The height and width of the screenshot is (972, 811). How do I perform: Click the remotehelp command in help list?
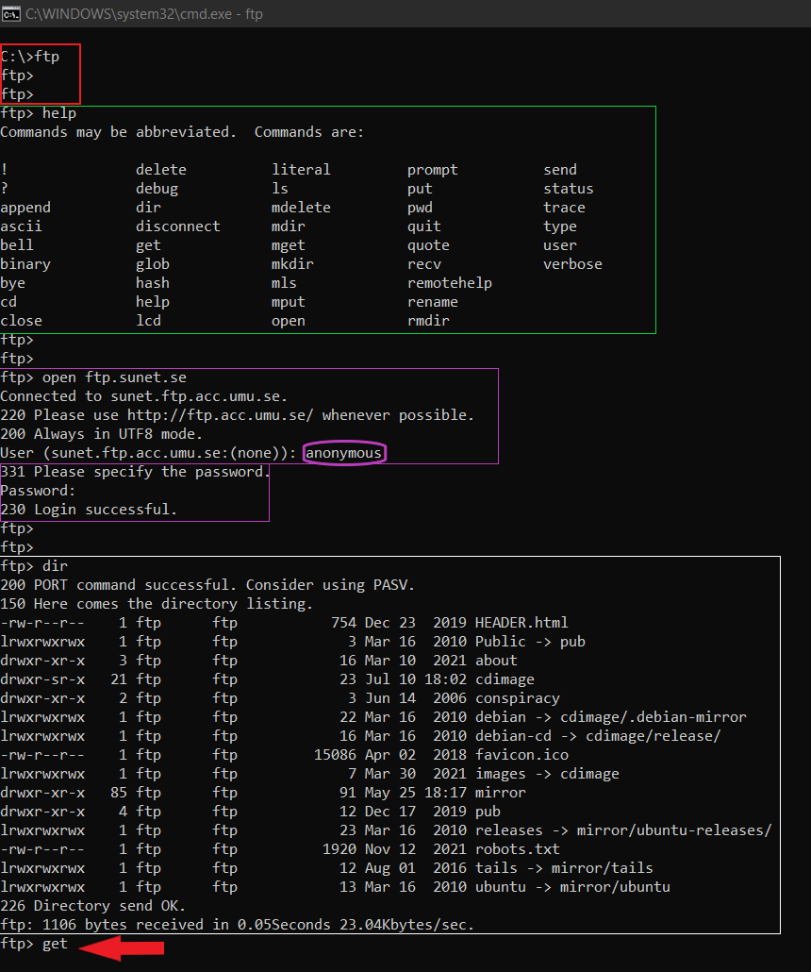[450, 283]
